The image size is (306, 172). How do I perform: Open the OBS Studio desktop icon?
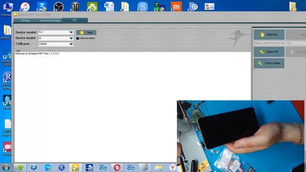[58, 7]
